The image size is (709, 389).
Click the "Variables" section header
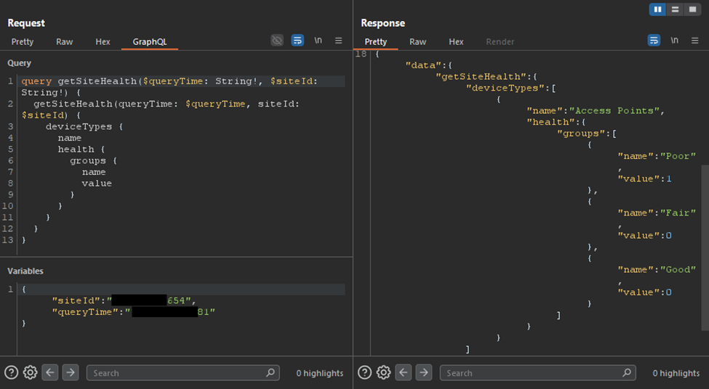tap(25, 271)
